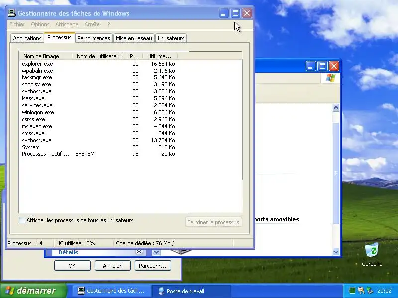Viewport: 398px width, 298px height.
Task: Click the Annuler button
Action: click(x=112, y=266)
